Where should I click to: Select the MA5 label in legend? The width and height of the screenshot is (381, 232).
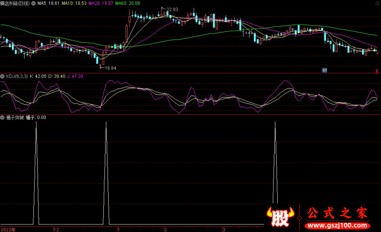tap(49, 3)
